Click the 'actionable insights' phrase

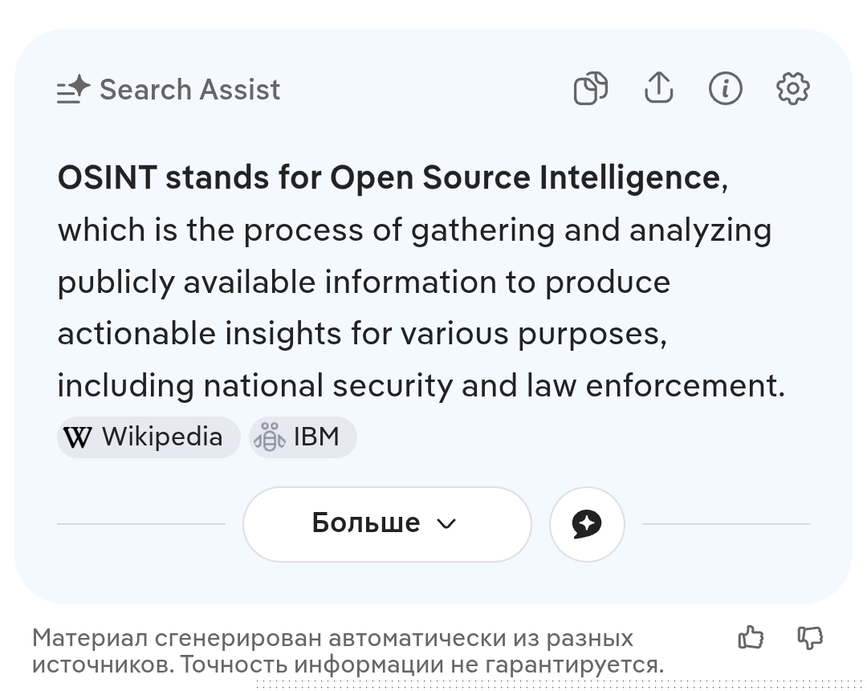[193, 334]
